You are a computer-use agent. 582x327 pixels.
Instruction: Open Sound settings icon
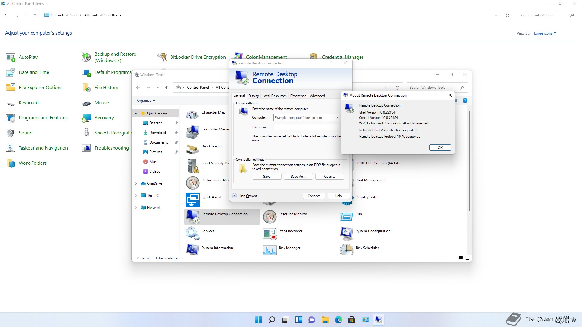(11, 133)
